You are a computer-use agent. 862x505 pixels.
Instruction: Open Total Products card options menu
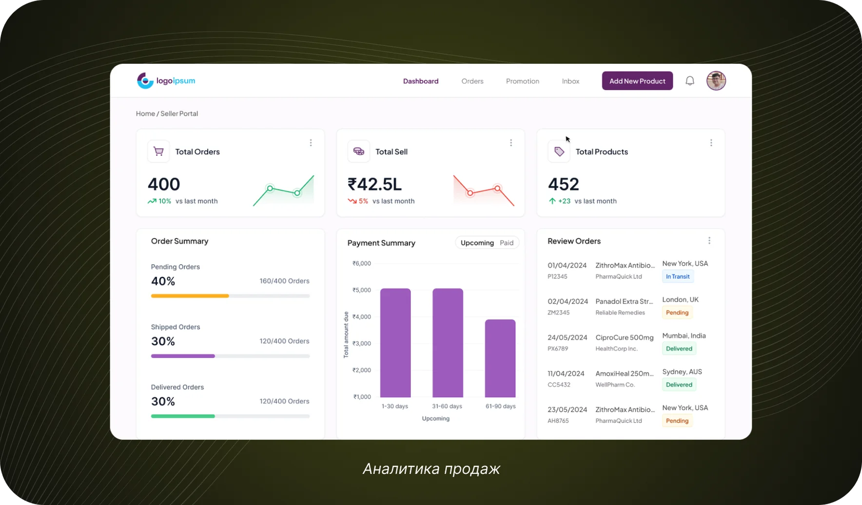coord(711,143)
